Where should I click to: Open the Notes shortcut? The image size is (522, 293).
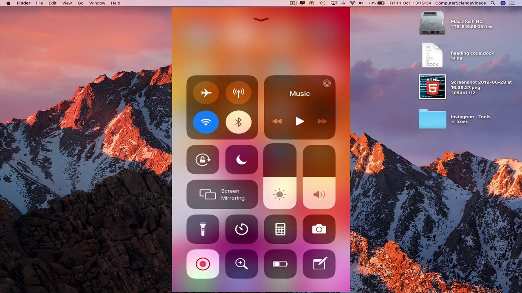[319, 264]
